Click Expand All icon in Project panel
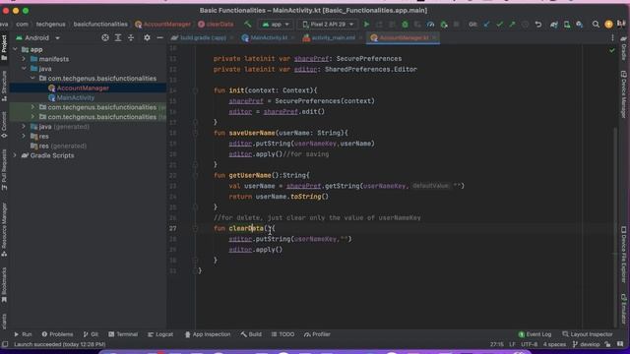The image size is (630, 354). point(118,37)
